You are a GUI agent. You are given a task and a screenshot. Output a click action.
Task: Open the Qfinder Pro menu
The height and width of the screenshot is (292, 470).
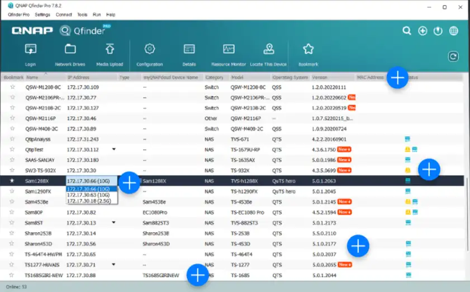point(18,15)
